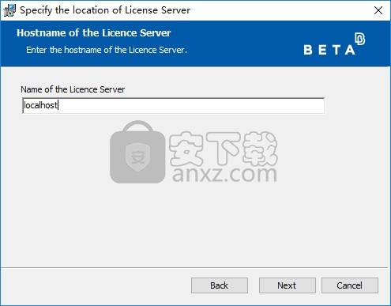The image size is (391, 306).
Task: Click the 'Hostname of the Licence Server' heading
Action: pos(94,33)
